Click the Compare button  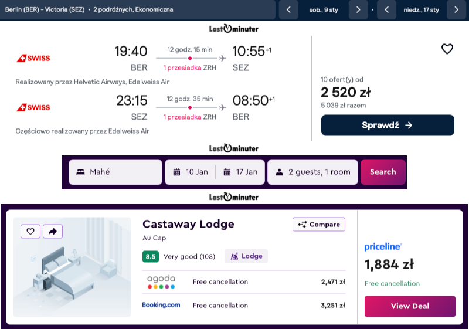319,224
